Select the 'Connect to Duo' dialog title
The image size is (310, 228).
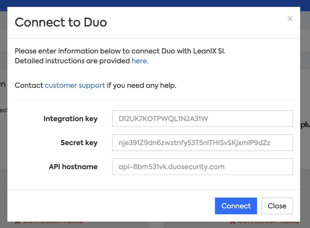click(61, 22)
